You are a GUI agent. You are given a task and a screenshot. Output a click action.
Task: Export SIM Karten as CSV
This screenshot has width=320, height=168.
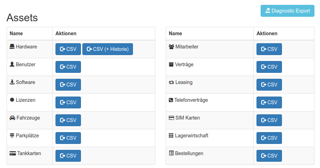[269, 120]
